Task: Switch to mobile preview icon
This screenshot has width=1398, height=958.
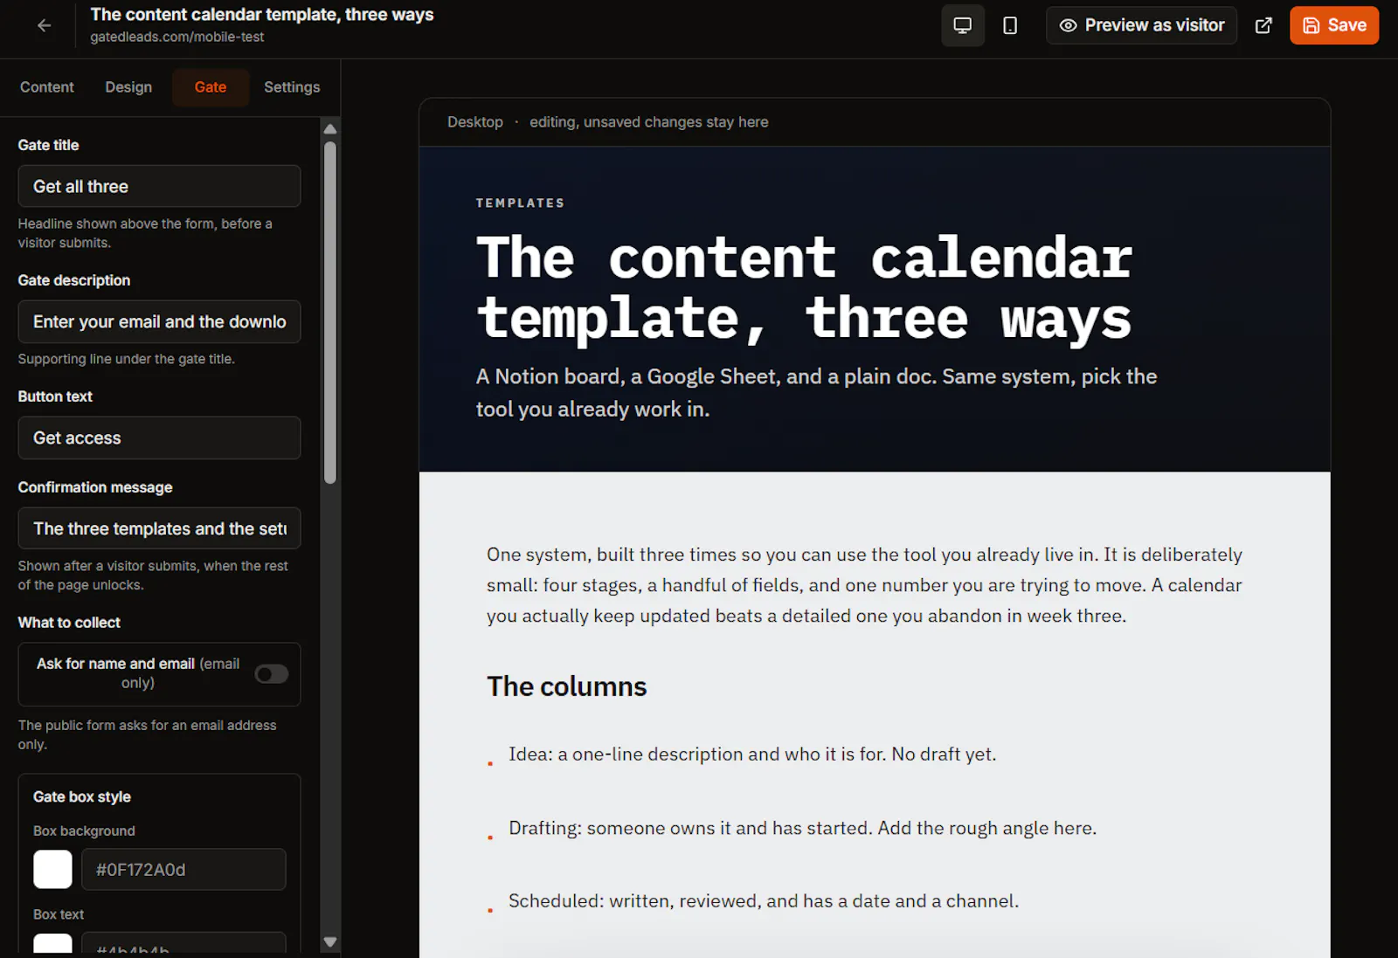Action: [x=1010, y=25]
